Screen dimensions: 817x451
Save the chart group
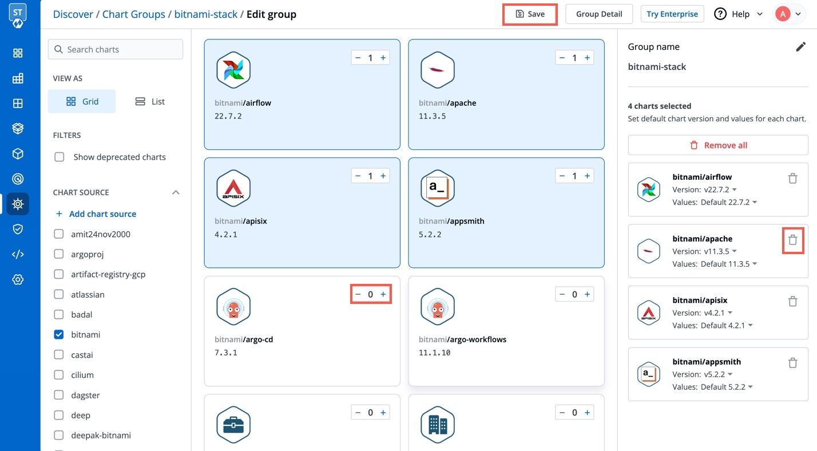(x=530, y=14)
